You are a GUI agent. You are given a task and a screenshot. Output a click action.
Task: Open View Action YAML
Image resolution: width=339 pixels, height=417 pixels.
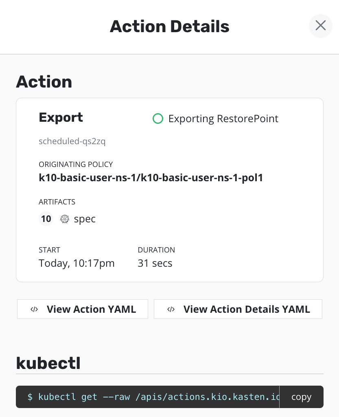click(x=83, y=309)
